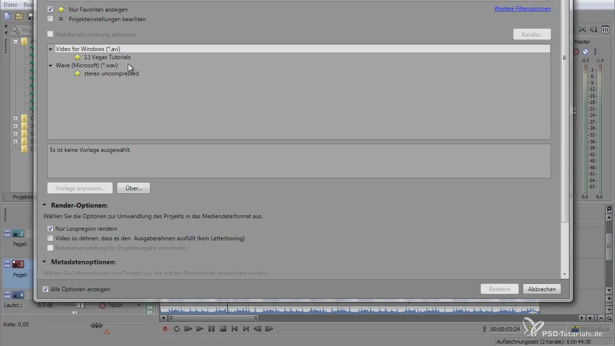The image size is (615, 346).
Task: Open the Datei menu
Action: pyautogui.click(x=10, y=4)
